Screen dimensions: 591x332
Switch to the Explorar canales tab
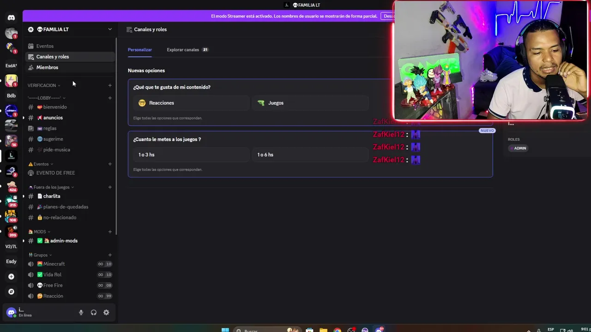(x=187, y=50)
